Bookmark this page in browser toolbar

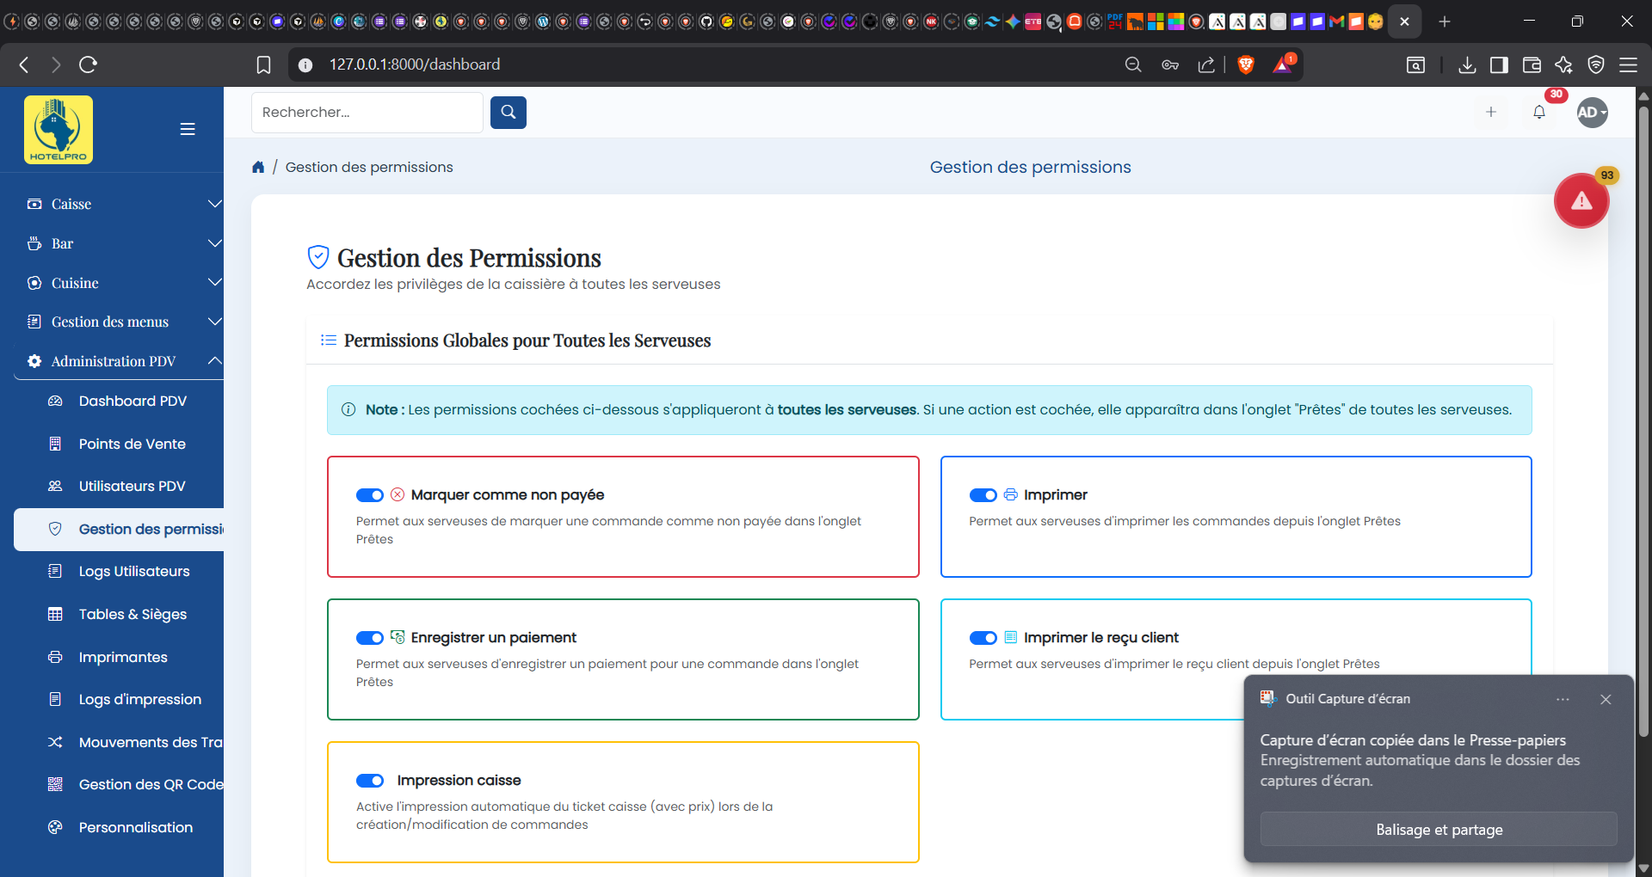(x=264, y=64)
